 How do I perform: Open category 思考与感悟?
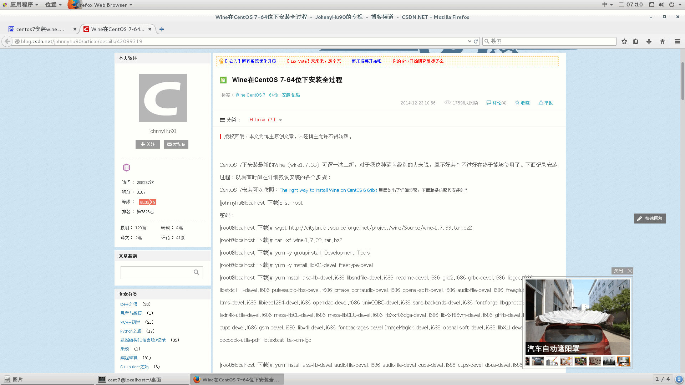(131, 313)
